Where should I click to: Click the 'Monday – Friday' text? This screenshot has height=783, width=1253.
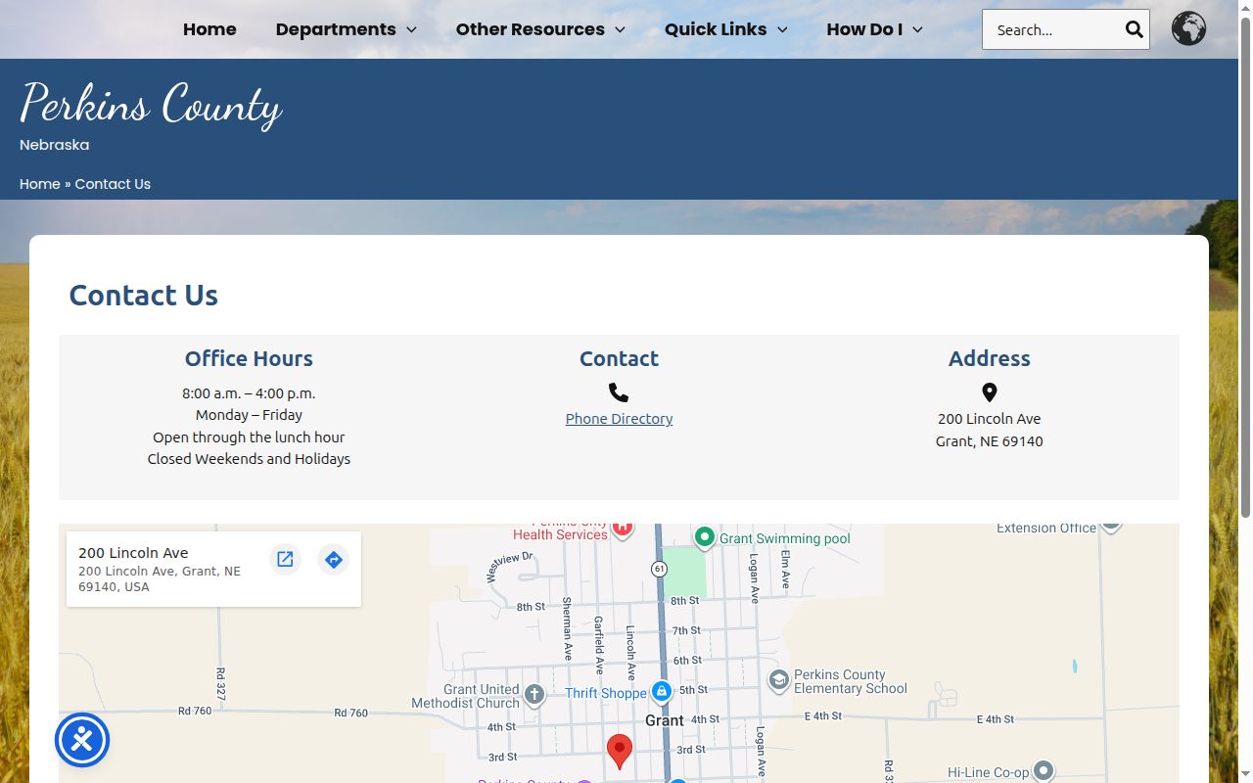(249, 415)
